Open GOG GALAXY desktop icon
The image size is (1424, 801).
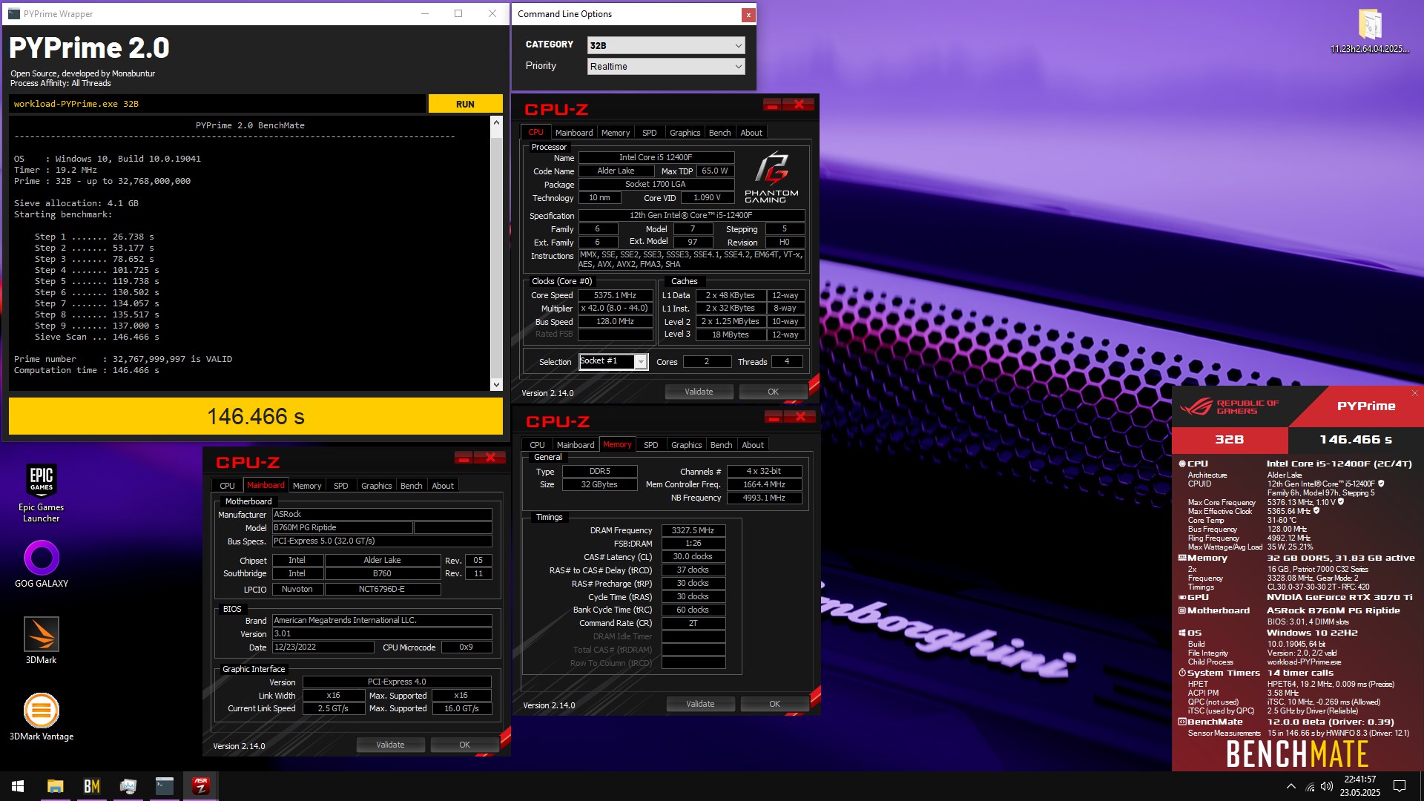42,565
